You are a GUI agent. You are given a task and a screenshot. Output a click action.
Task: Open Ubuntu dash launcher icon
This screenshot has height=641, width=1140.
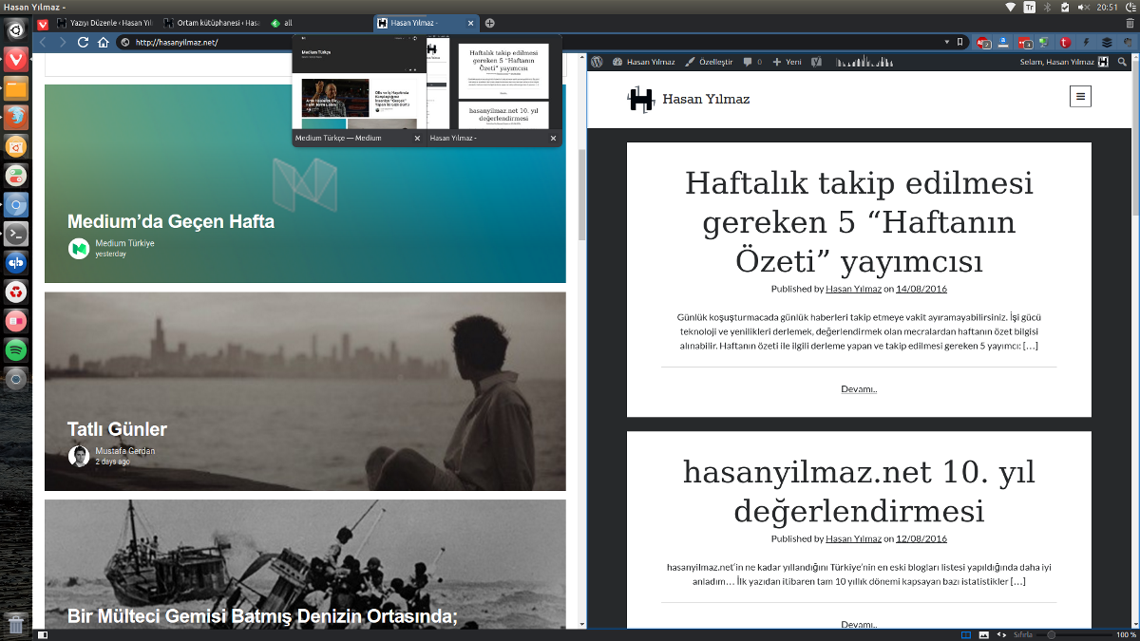coord(16,30)
